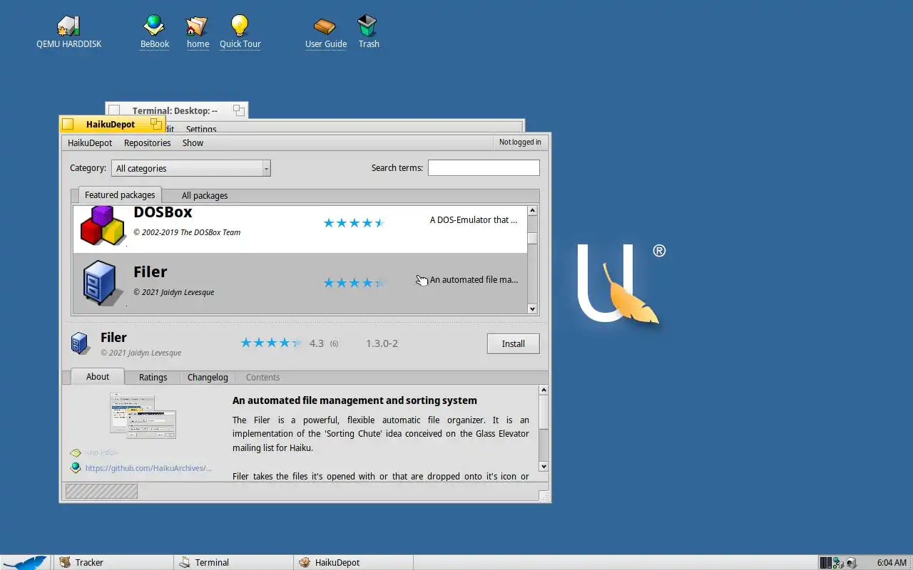Click the 'An automated file ma...' summary text
Image resolution: width=913 pixels, height=570 pixels.
[474, 280]
